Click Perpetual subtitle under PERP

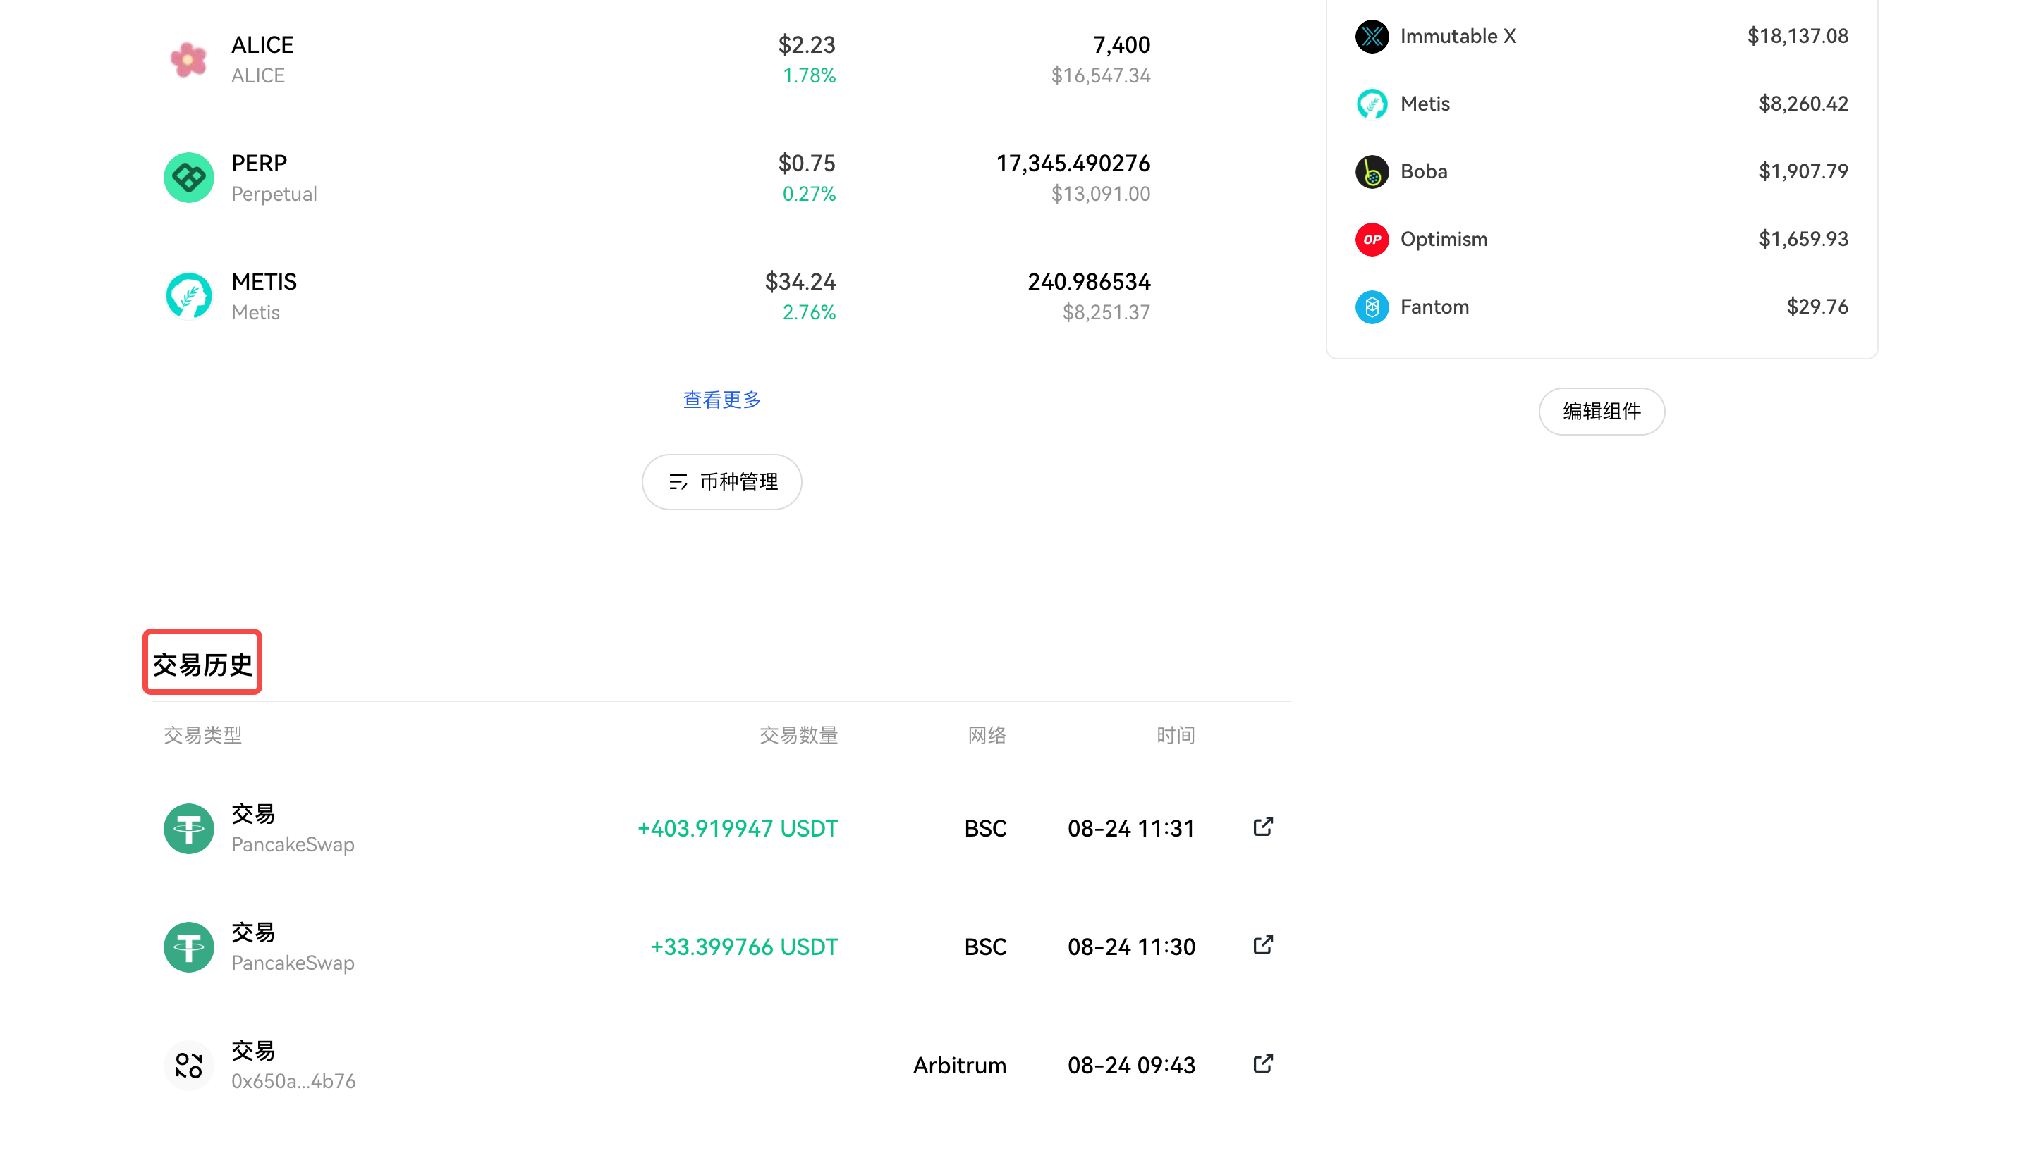click(274, 194)
